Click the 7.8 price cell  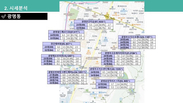(118, 58)
